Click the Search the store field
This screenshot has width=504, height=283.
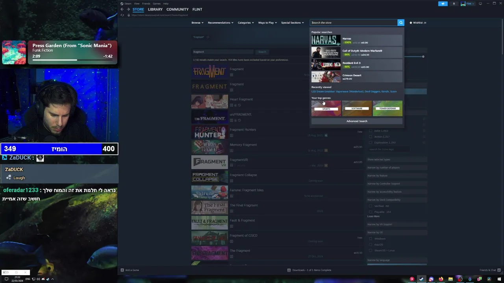click(x=354, y=23)
